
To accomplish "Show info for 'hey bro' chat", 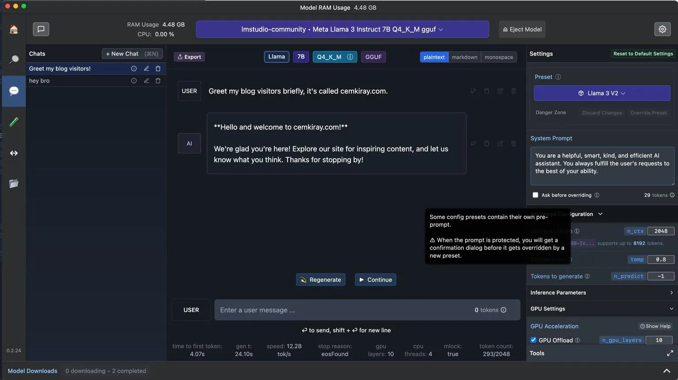I will (134, 81).
